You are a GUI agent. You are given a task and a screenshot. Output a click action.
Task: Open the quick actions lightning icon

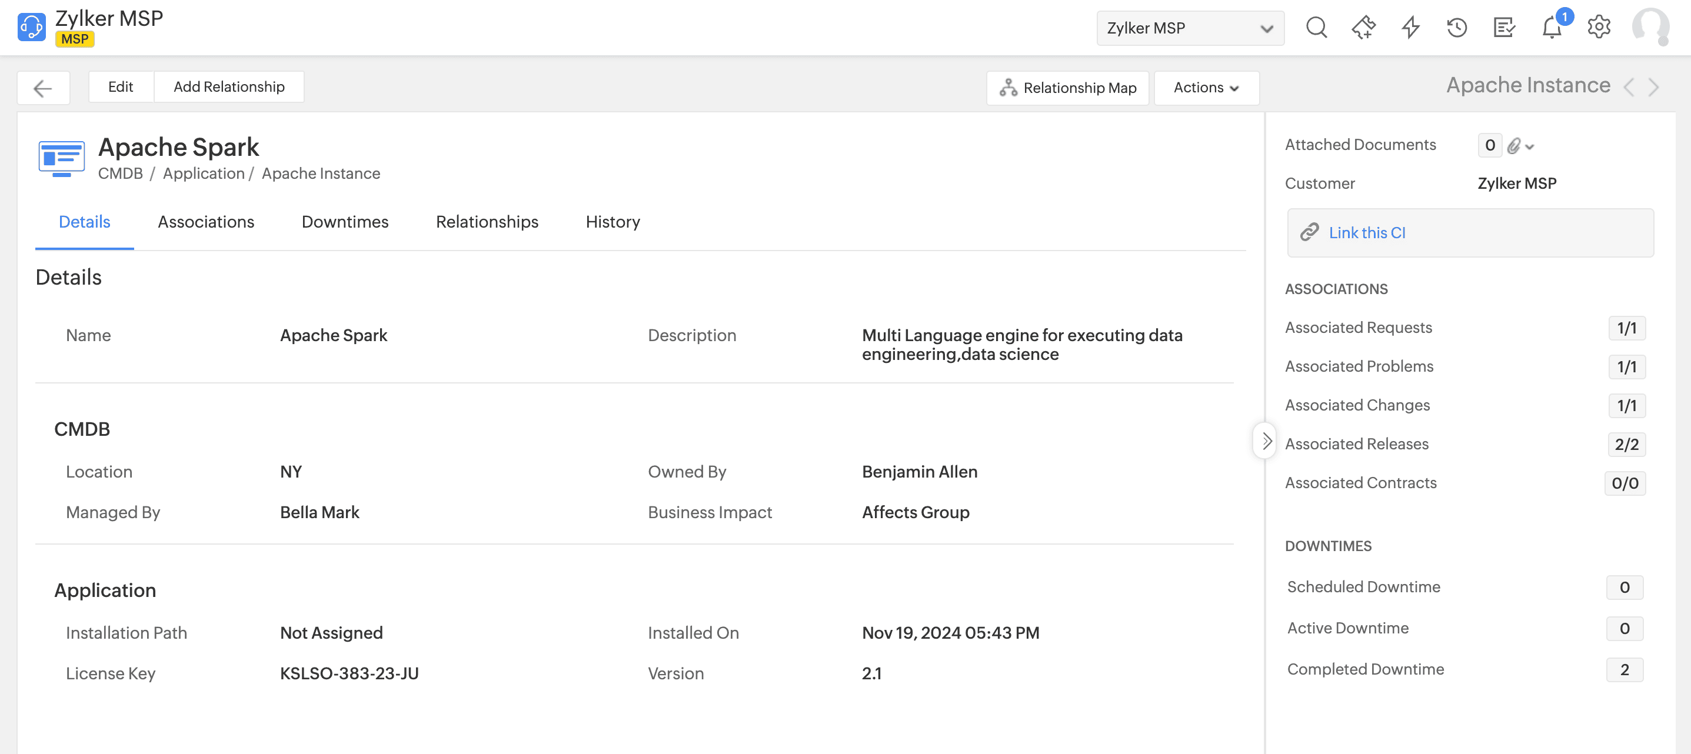click(1410, 28)
